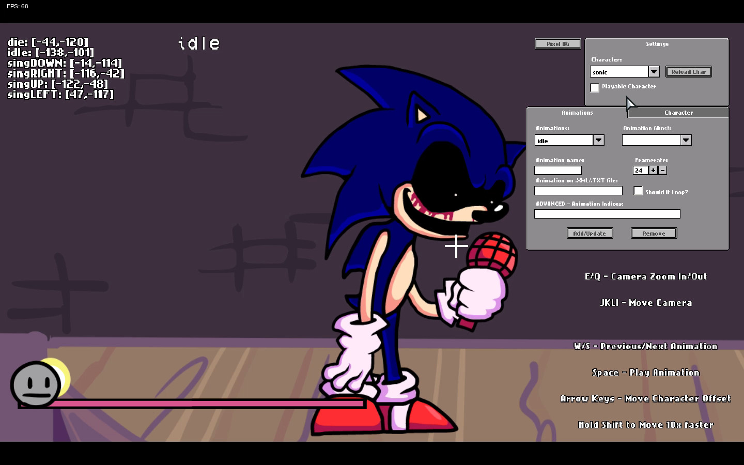Open the Animations dropdown showing 'idle'
Screen dimensions: 744x465
tap(598, 140)
